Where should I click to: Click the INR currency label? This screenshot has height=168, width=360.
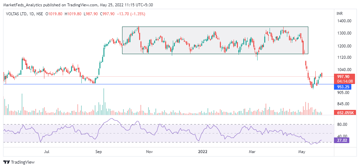(340, 14)
